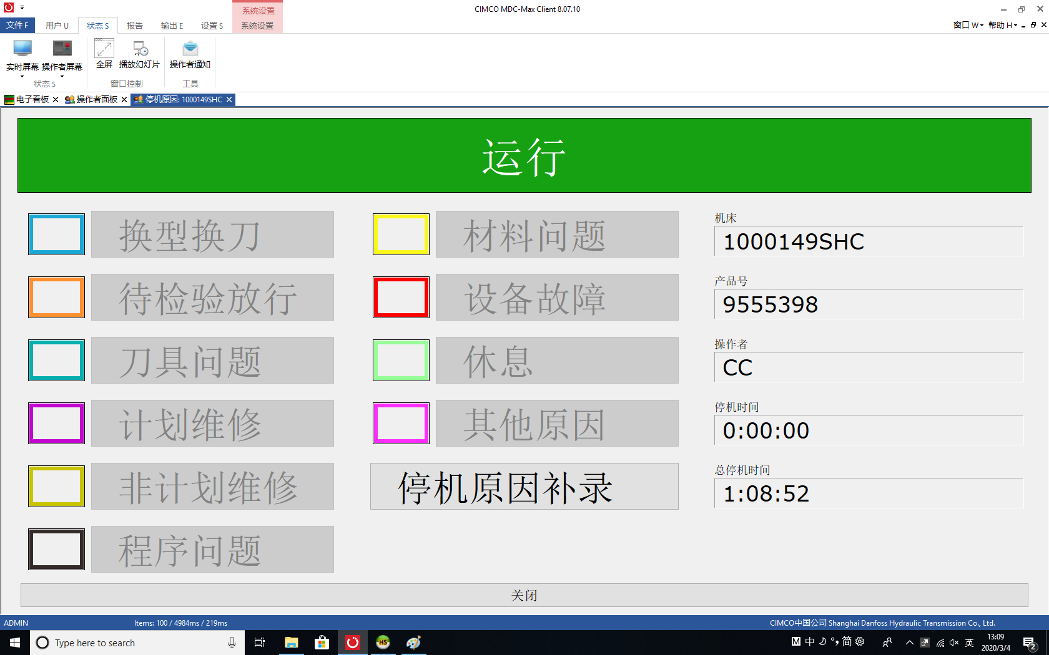This screenshot has width=1049, height=655.
Task: Click the 产品号 field showing 9555398
Action: (x=869, y=304)
